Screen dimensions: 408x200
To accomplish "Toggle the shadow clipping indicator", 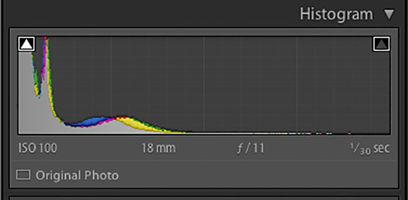I will (27, 44).
